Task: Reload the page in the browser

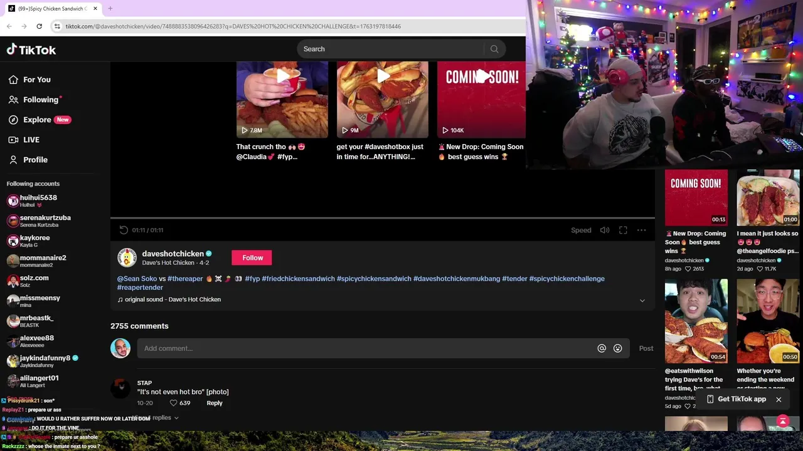Action: tap(39, 26)
